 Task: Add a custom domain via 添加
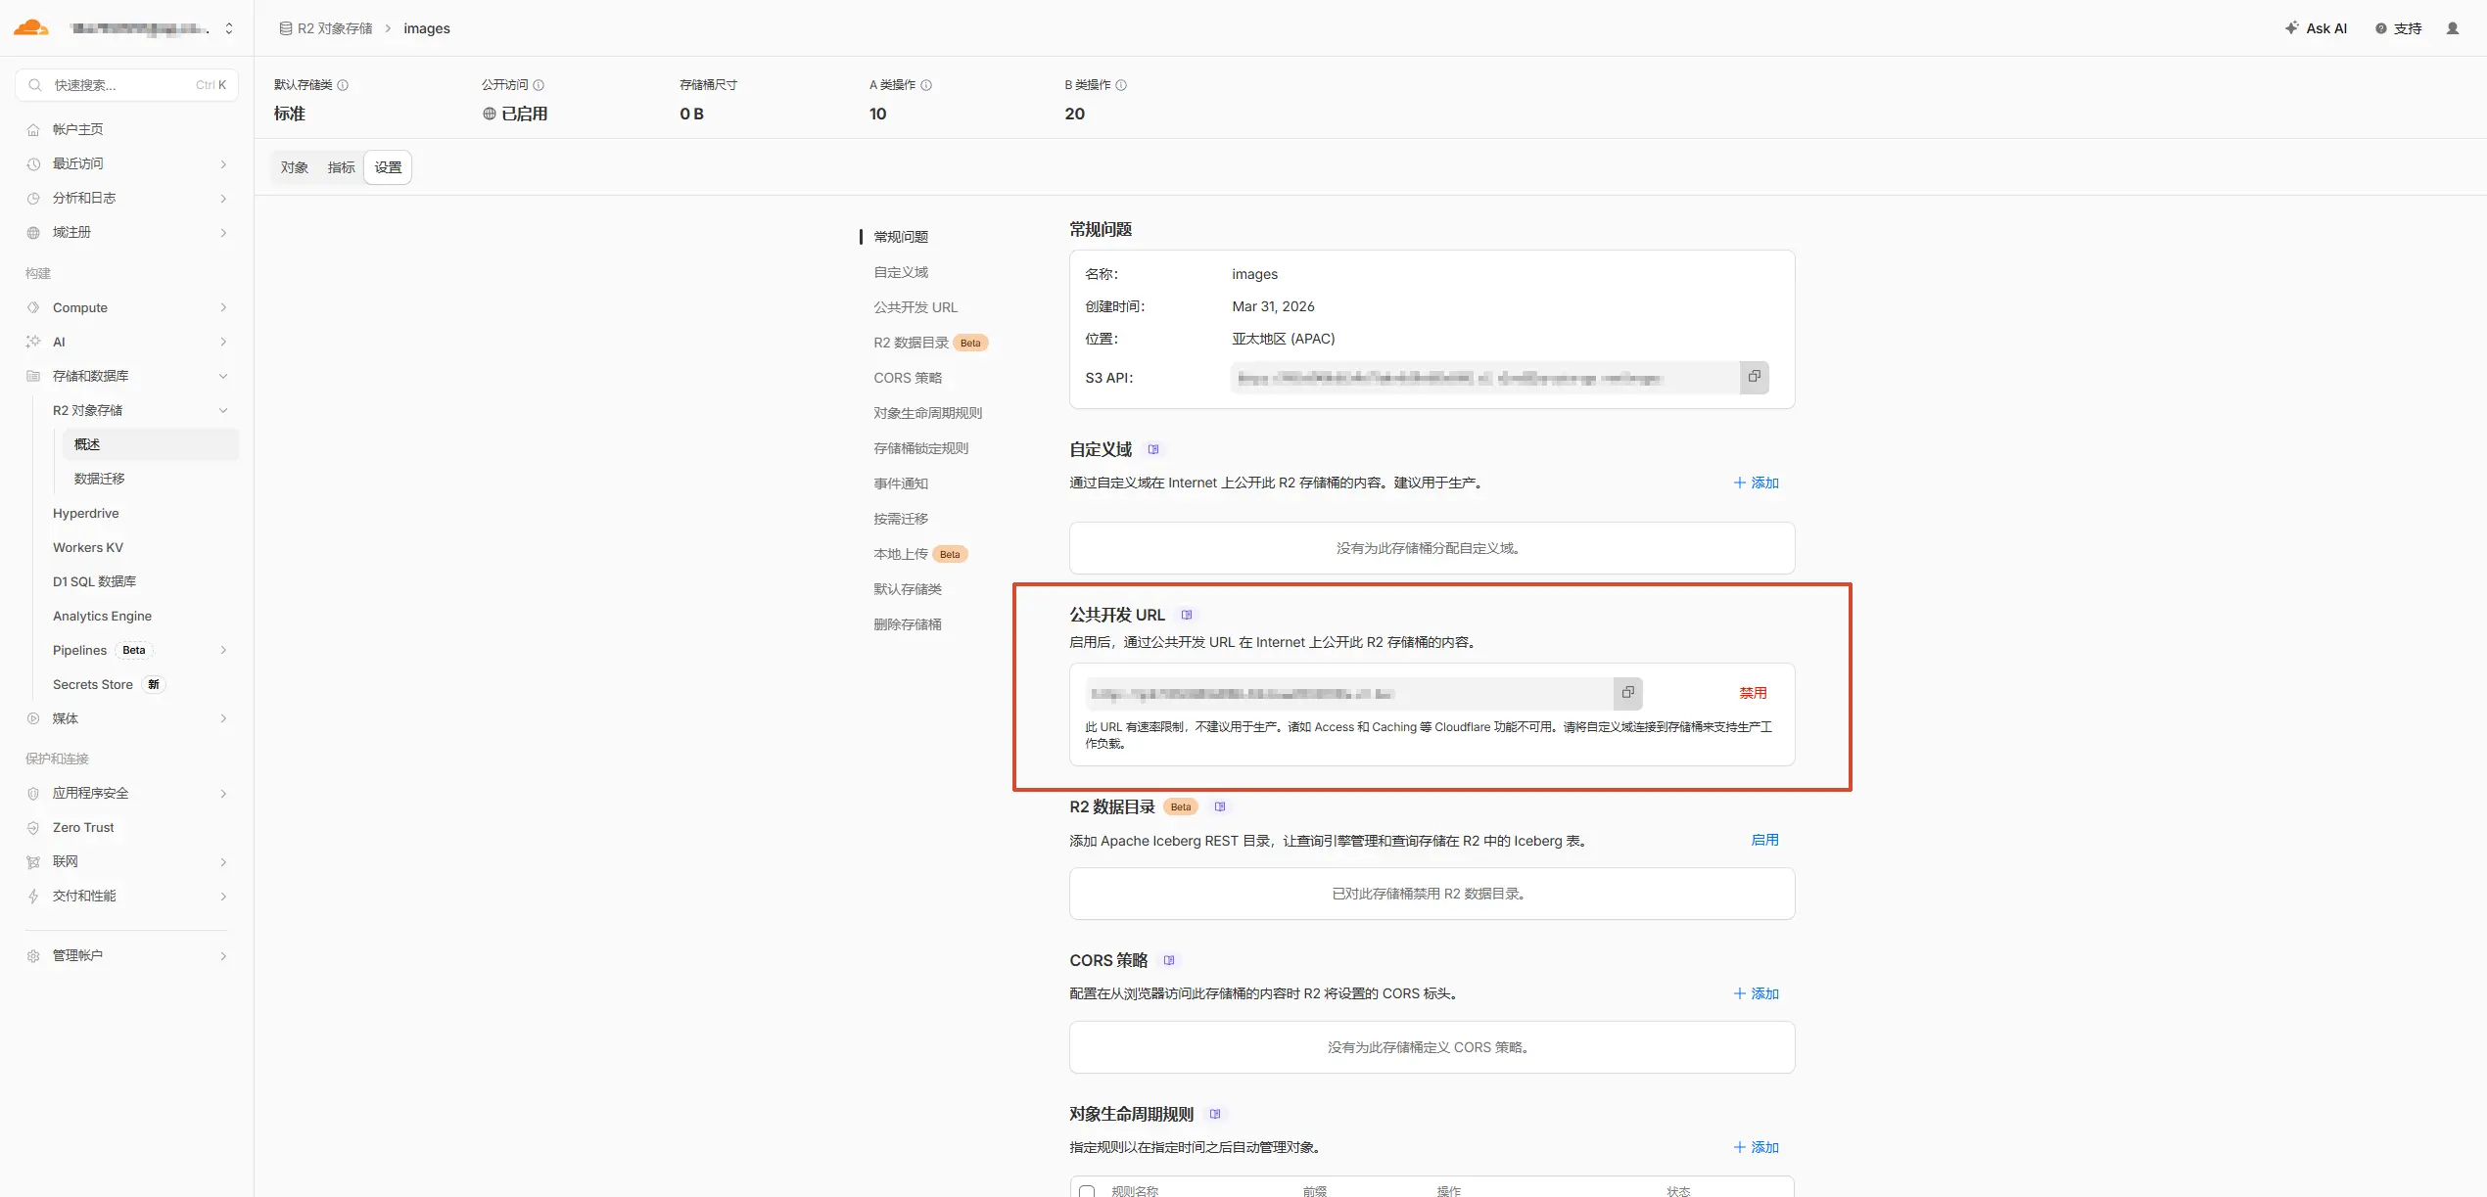click(x=1756, y=483)
